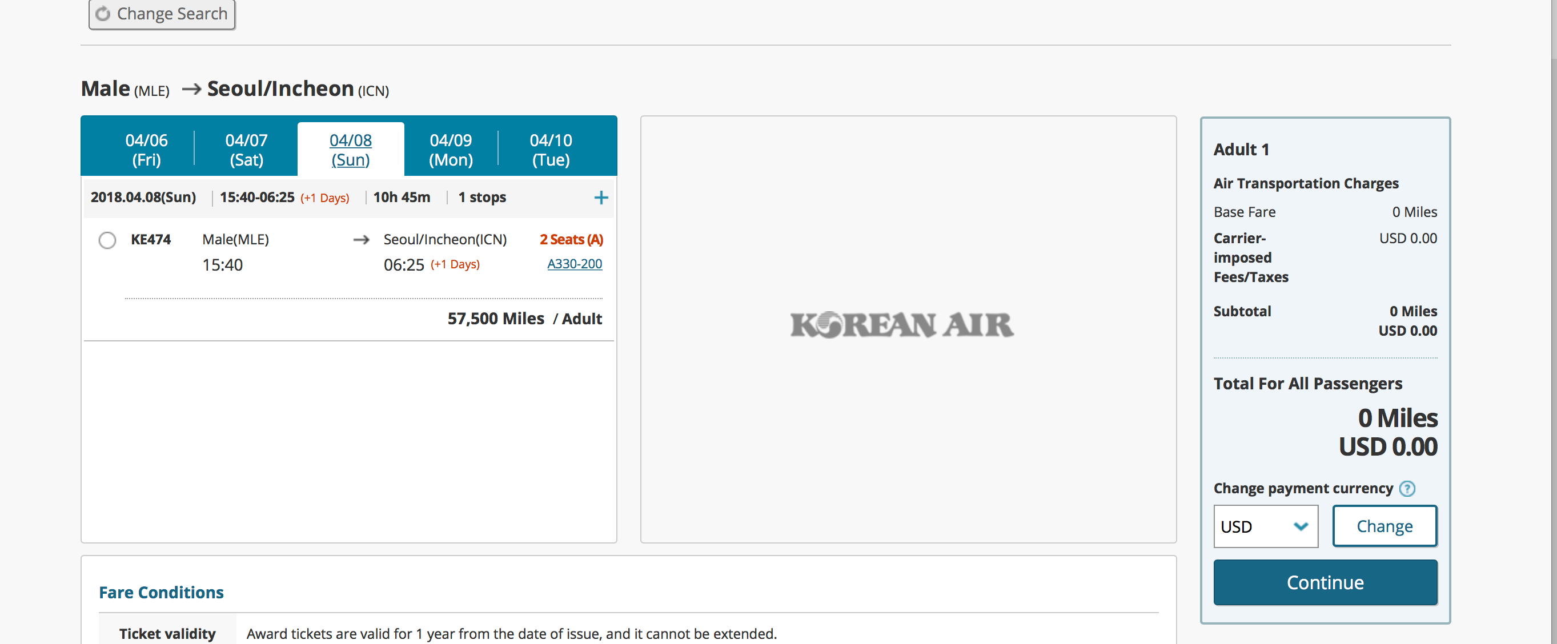Click the arrow icon in KE474 flight row
This screenshot has width=1557, height=644.
pyautogui.click(x=361, y=240)
